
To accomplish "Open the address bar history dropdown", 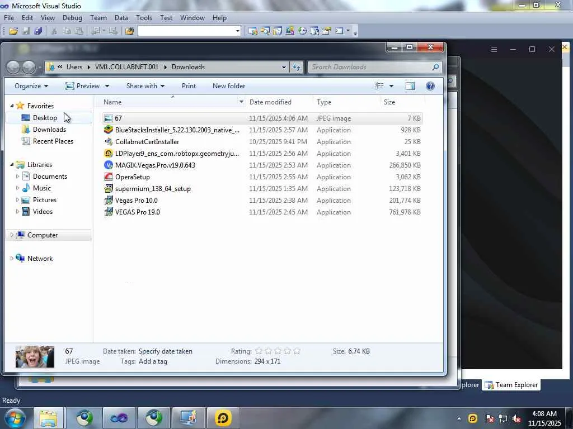I will coord(284,67).
